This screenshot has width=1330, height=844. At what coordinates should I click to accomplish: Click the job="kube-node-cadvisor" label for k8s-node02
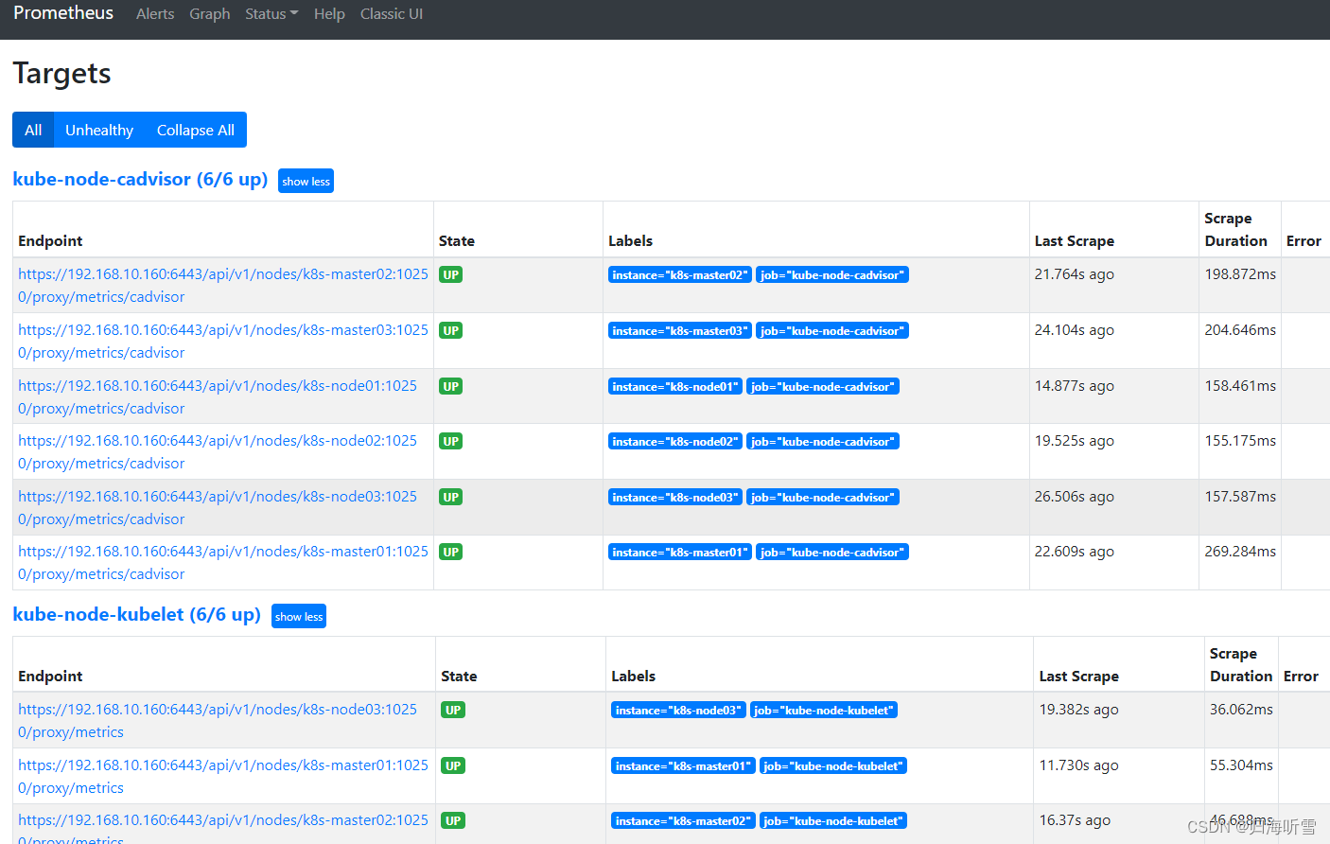823,441
